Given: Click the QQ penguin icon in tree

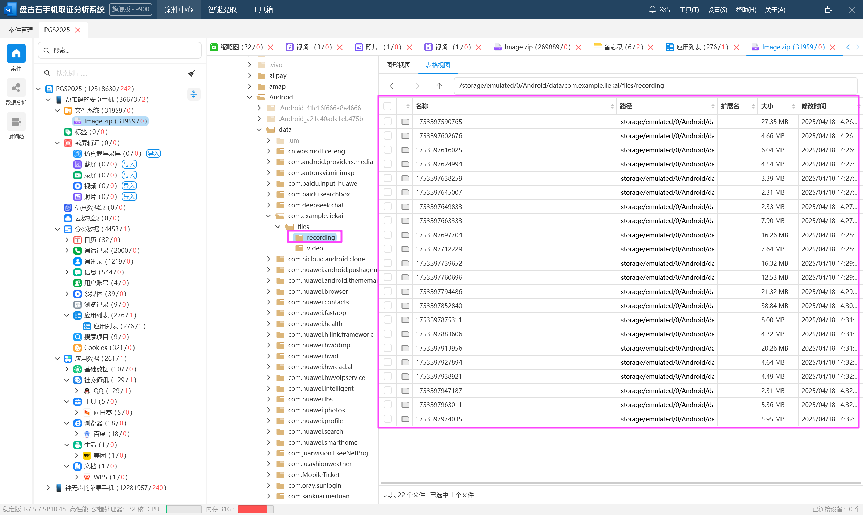Looking at the screenshot, I should [87, 391].
